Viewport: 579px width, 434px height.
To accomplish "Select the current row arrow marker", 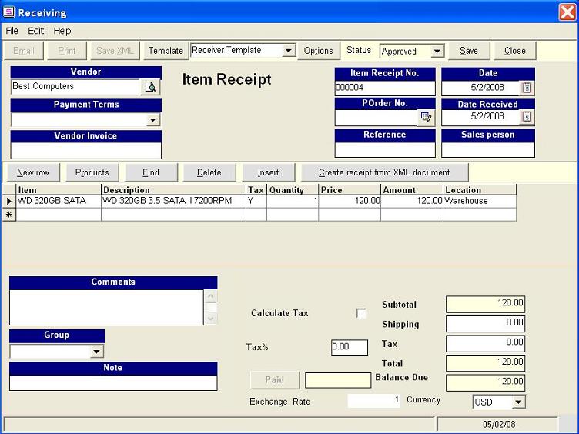I will pyautogui.click(x=9, y=201).
